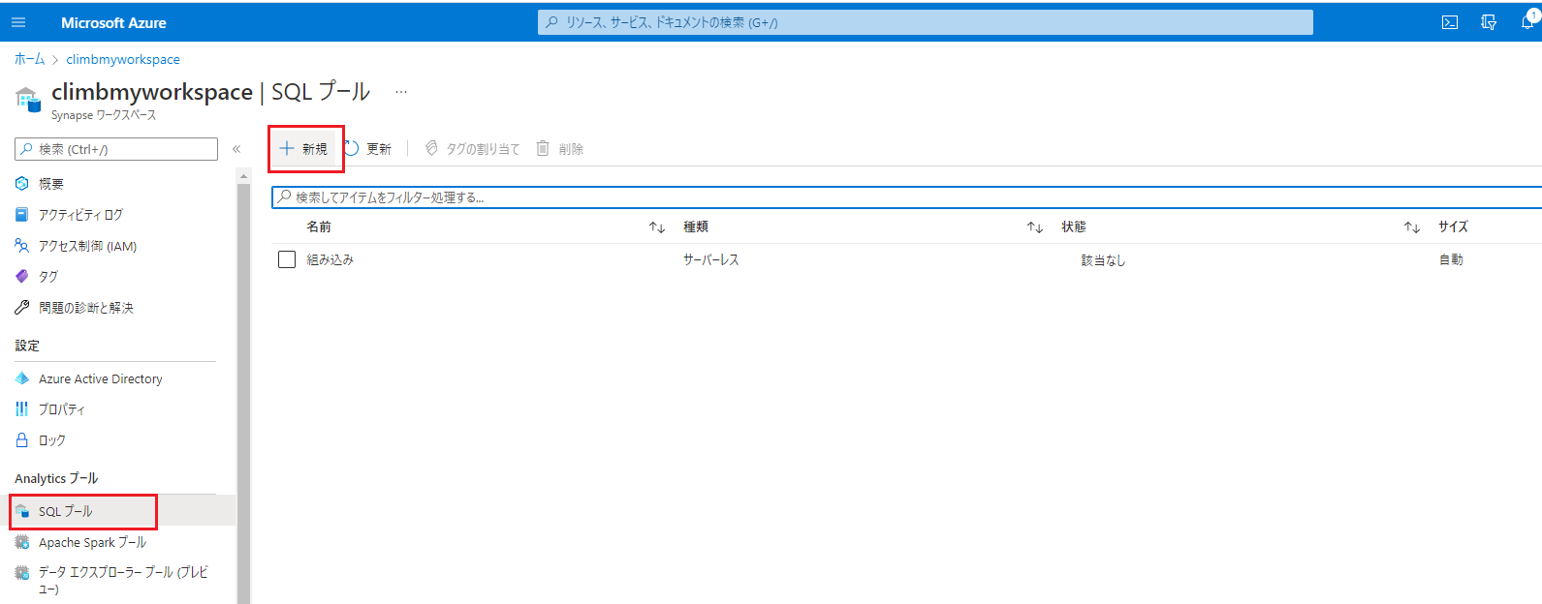The height and width of the screenshot is (604, 1542).
Task: Click the 自動 size cell
Action: click(1451, 259)
